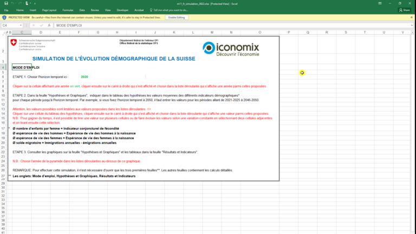Click the Swiss coat of arms emblem
Screen dimensions: 416x234
14,42
